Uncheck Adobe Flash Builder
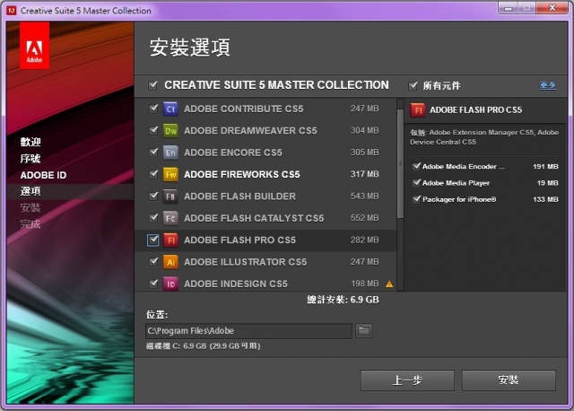Screen dimensions: 574x411 click(153, 196)
